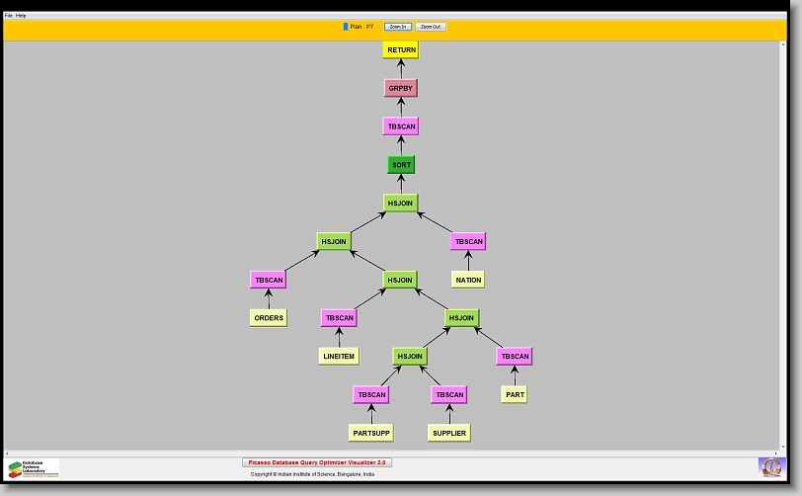Image resolution: width=802 pixels, height=496 pixels.
Task: Click the institute emblem icon at bottom right
Action: [770, 466]
